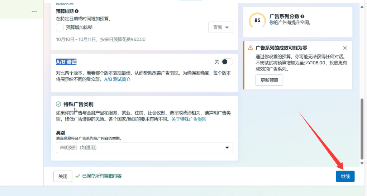This screenshot has width=367, height=196.
Task: Click the green check icon beside 特殊广告类别
Action: [58, 104]
